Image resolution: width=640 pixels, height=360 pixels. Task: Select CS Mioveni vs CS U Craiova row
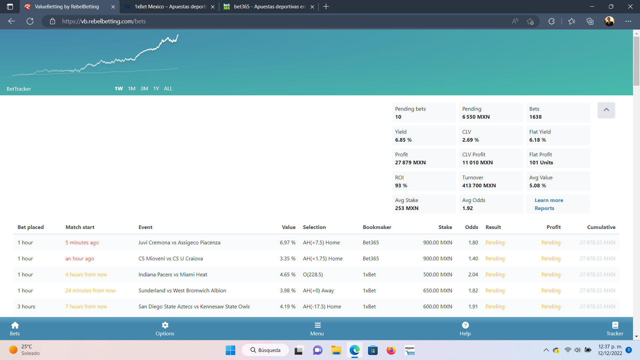316,259
